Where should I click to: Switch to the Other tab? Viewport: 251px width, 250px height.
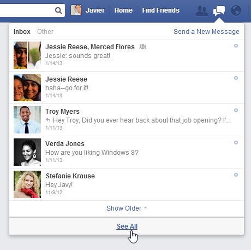(45, 32)
